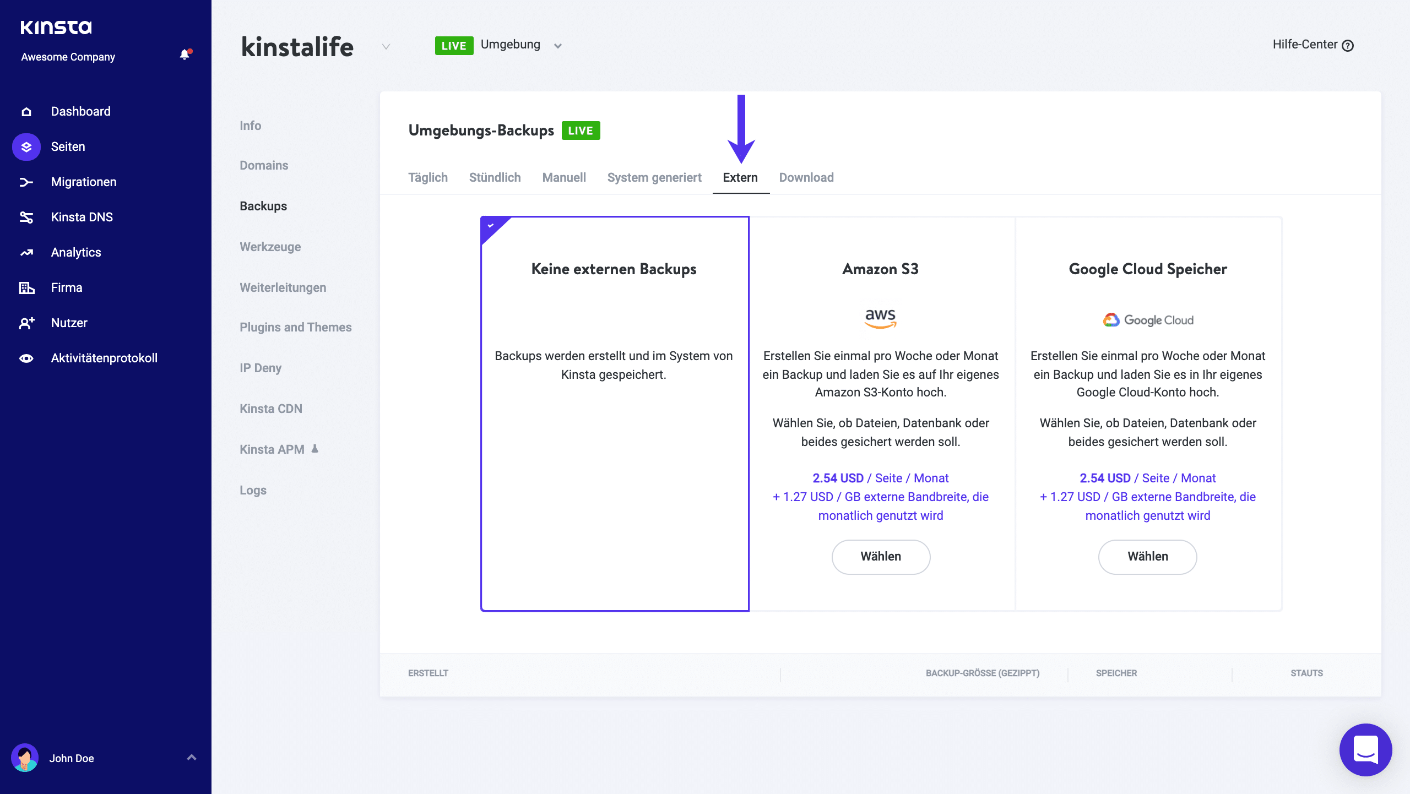Open Analytics from the sidebar
Image resolution: width=1410 pixels, height=794 pixels.
click(26, 252)
